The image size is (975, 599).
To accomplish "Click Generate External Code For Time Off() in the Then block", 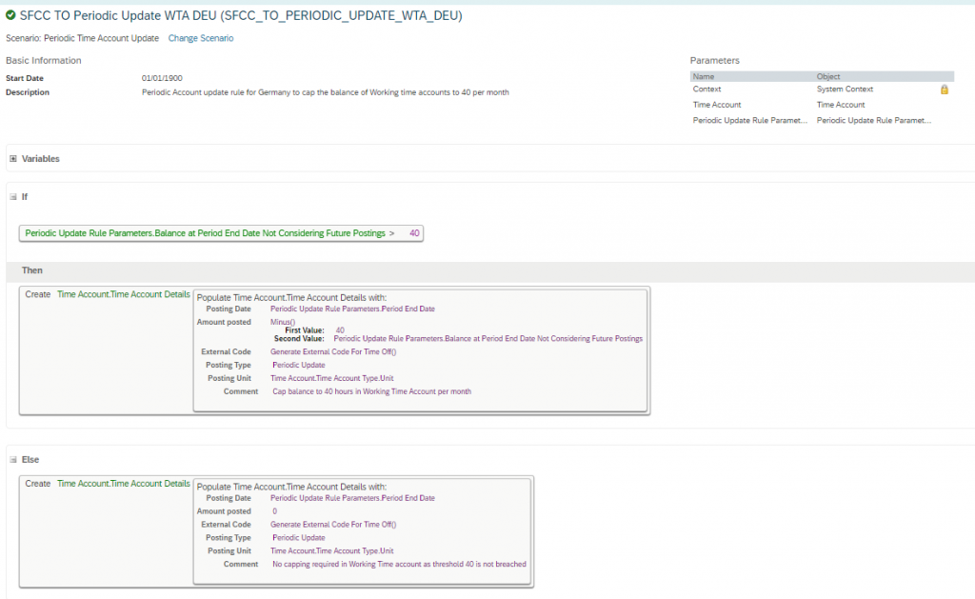I will (333, 351).
